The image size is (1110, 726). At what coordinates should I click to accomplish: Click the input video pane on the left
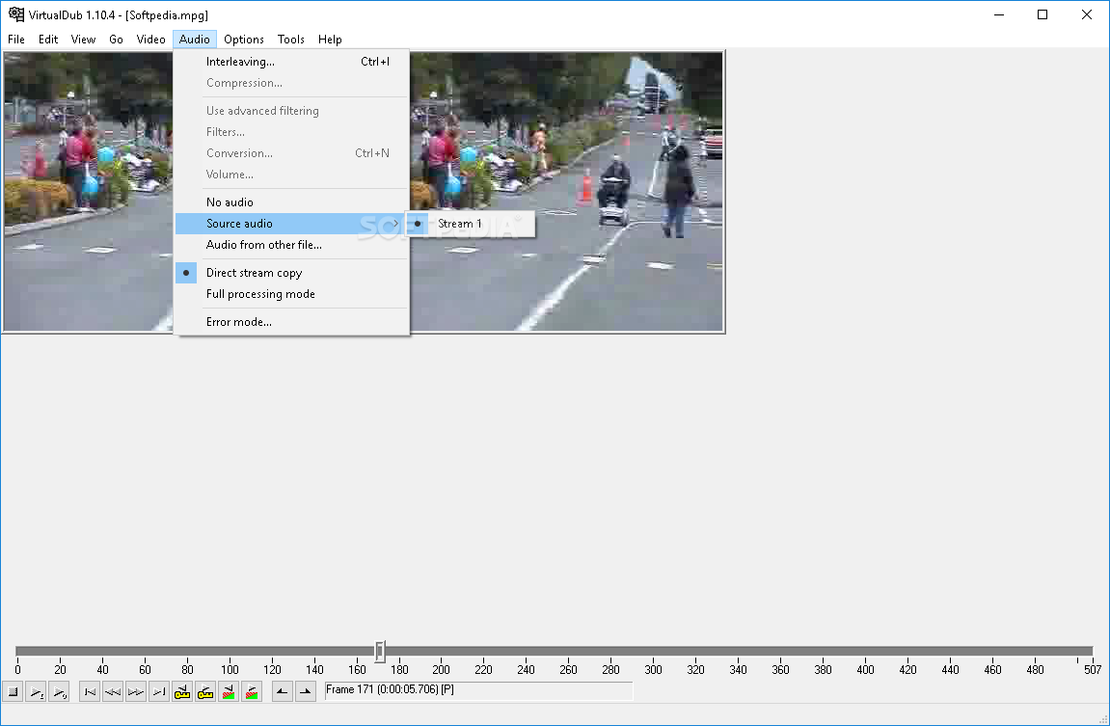pyautogui.click(x=89, y=192)
